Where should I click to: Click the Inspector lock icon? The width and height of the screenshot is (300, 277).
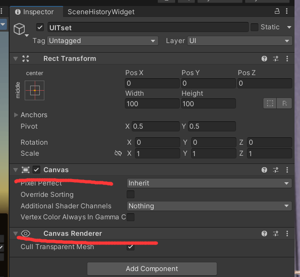point(277,11)
